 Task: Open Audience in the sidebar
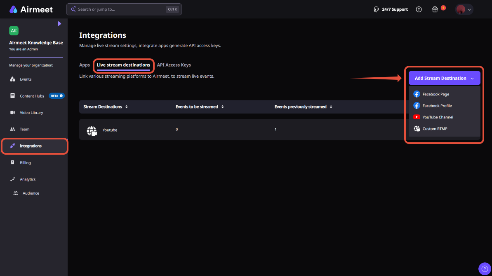[31, 193]
